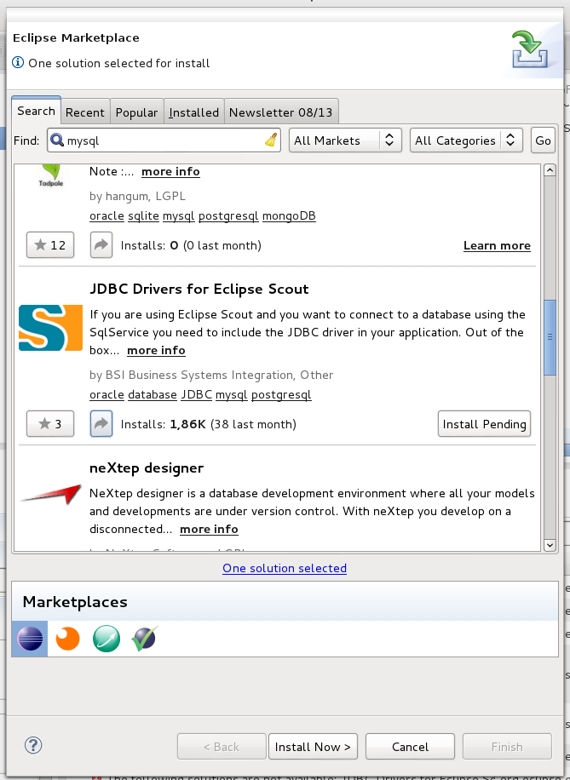570x780 pixels.
Task: Click the magnifier icon in Find field
Action: click(57, 141)
